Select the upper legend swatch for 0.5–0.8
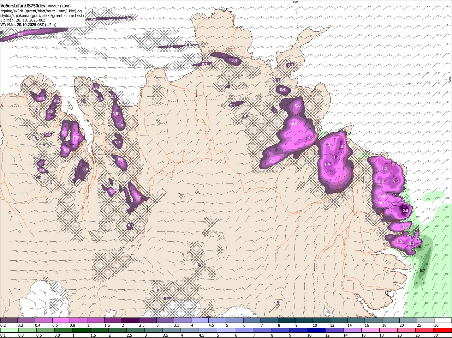The width and height of the screenshot is (452, 338). click(x=61, y=320)
